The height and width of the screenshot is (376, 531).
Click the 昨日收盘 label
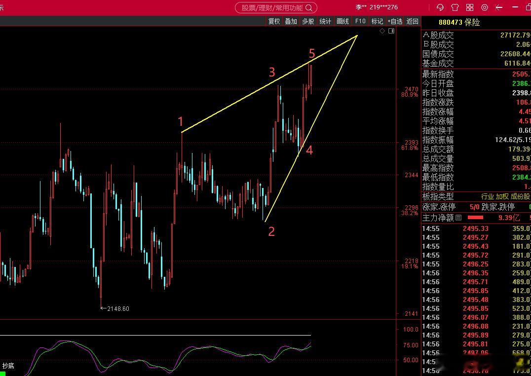pyautogui.click(x=438, y=93)
